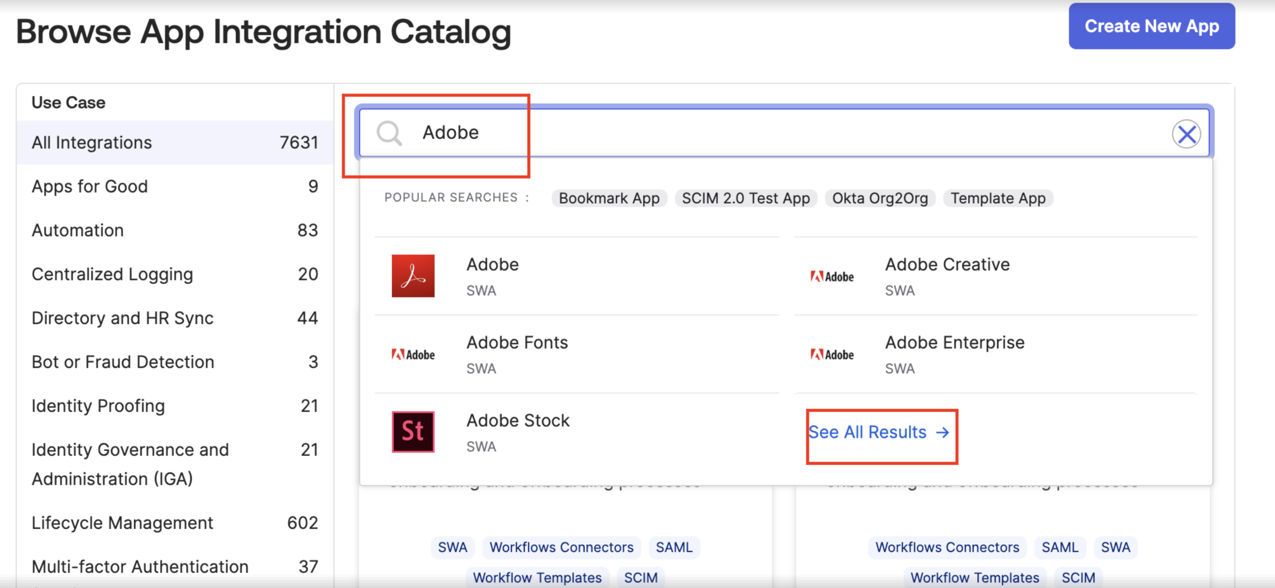Screen dimensions: 1275x588
Task: Click the Adobe Stock St icon
Action: 413,432
